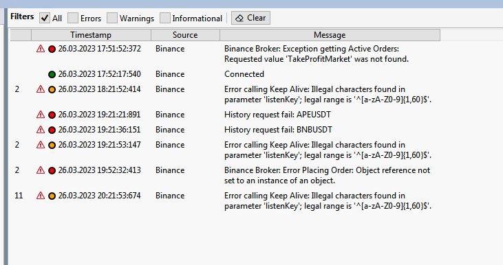Enable the Errors filter checkbox
This screenshot has height=265, width=503.
[x=73, y=18]
